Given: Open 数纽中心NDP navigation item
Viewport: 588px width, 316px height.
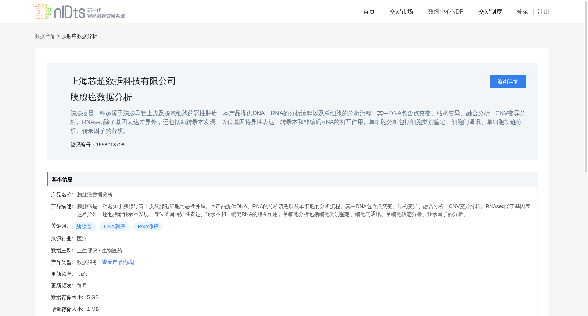Looking at the screenshot, I should [446, 12].
